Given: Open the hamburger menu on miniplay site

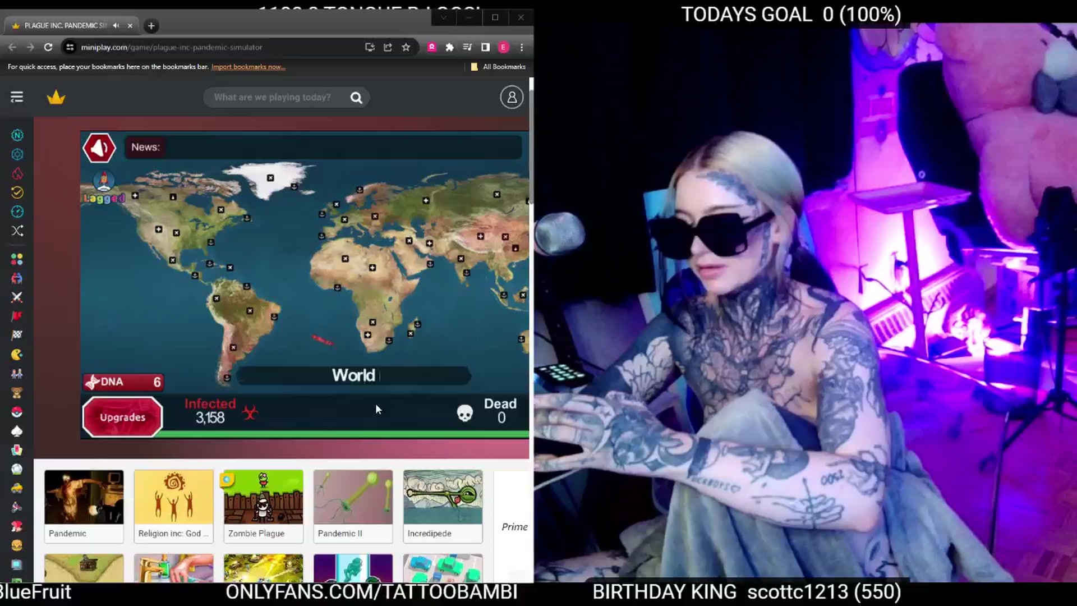Looking at the screenshot, I should click(17, 97).
